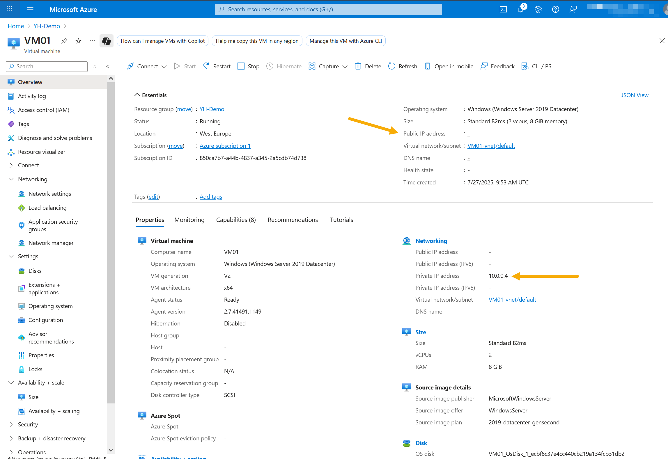The height and width of the screenshot is (459, 668).
Task: Open the feedback icon in top bar
Action: coord(573,9)
